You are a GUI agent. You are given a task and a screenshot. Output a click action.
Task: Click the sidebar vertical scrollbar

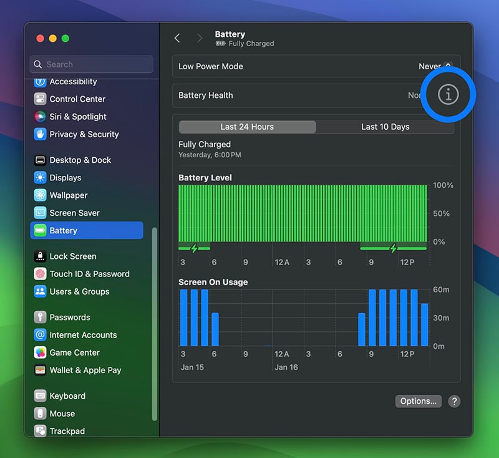click(155, 324)
